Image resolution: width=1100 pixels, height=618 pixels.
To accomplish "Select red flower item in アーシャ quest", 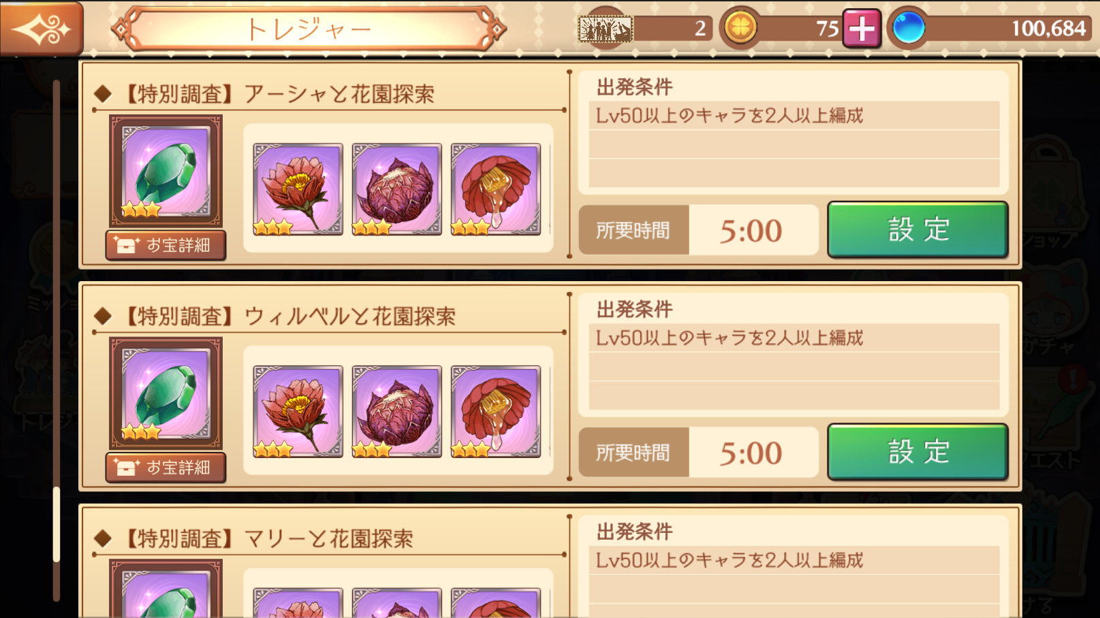I will tap(298, 189).
